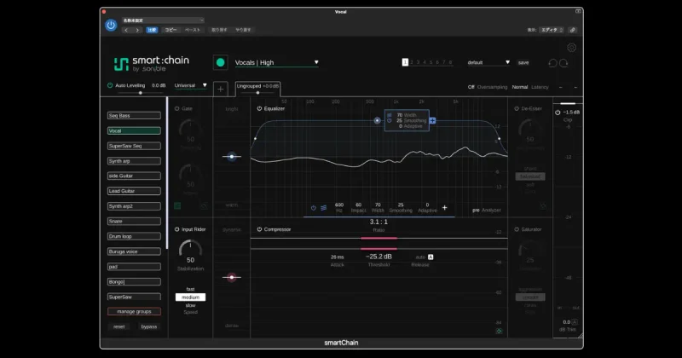Click the redo arrow icon
This screenshot has height=358, width=682.
[564, 63]
